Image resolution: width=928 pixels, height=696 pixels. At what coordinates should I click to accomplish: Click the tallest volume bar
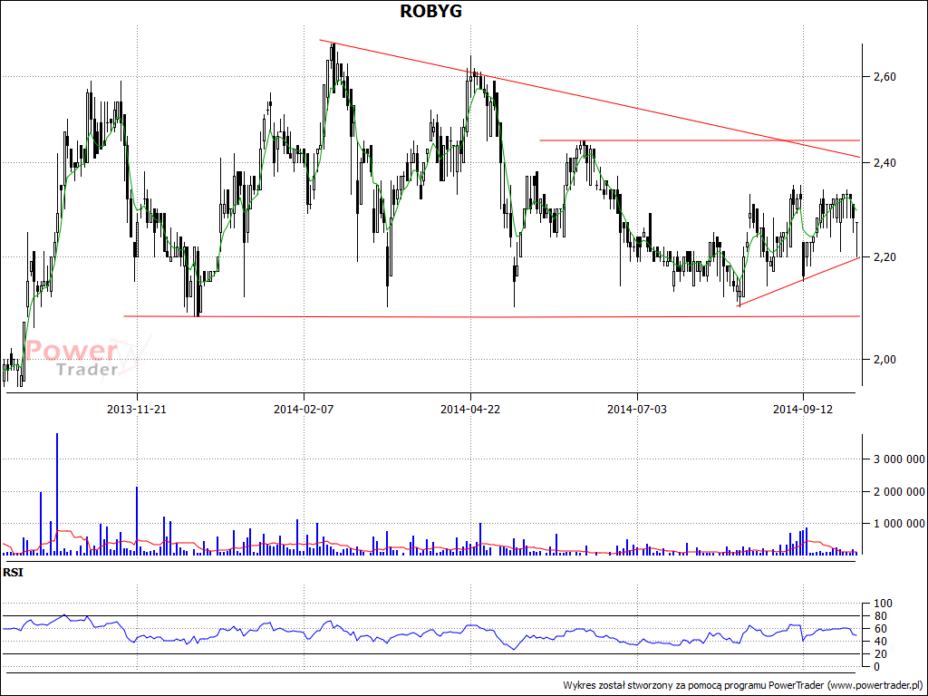(x=57, y=494)
